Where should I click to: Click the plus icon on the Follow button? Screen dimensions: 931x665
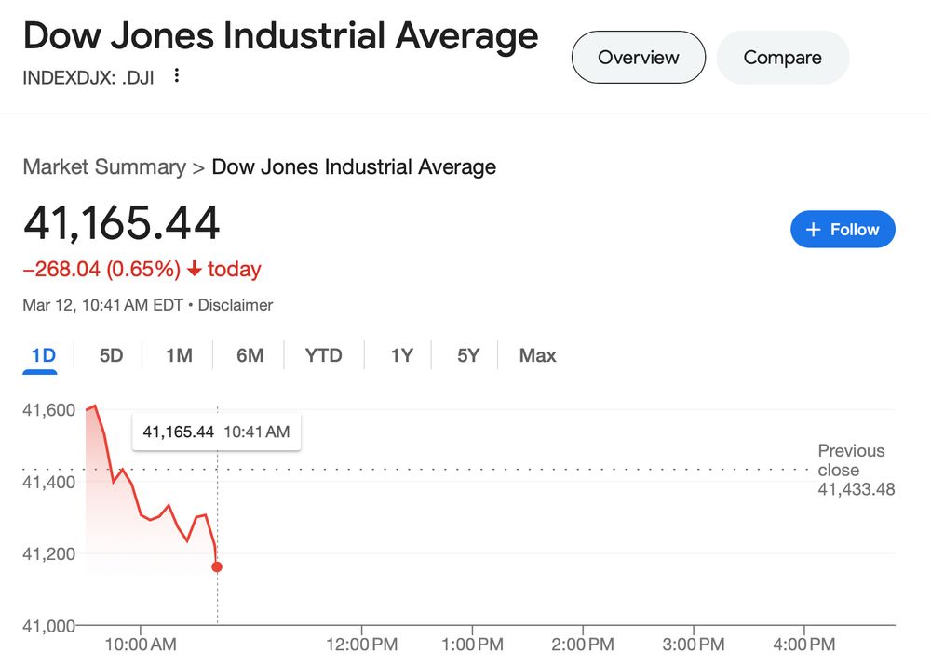tap(815, 229)
